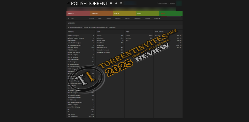The width and height of the screenshot is (249, 122).
Task: Switch to the Themes stats tab
Action: click(x=147, y=18)
